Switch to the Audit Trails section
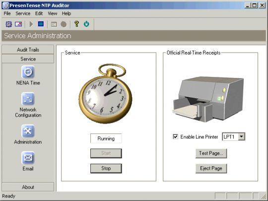 (x=28, y=50)
